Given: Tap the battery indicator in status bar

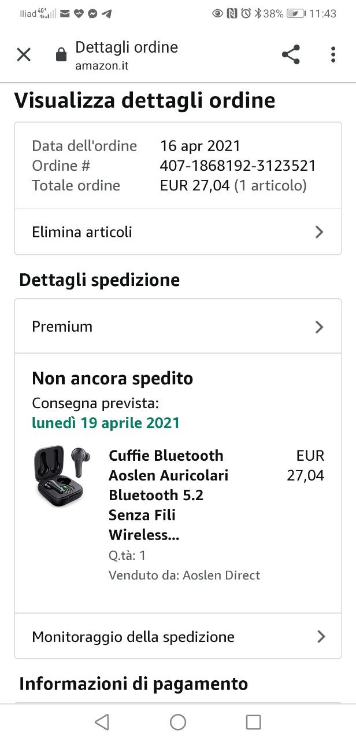Looking at the screenshot, I should click(296, 13).
